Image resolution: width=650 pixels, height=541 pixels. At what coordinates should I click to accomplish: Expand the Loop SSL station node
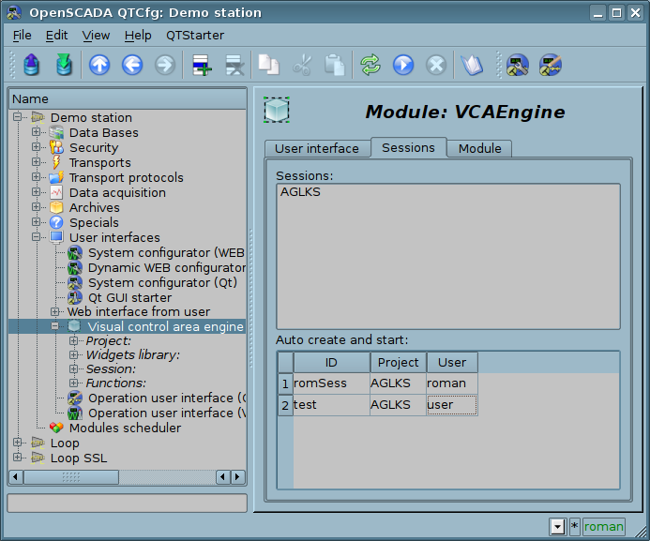18,458
